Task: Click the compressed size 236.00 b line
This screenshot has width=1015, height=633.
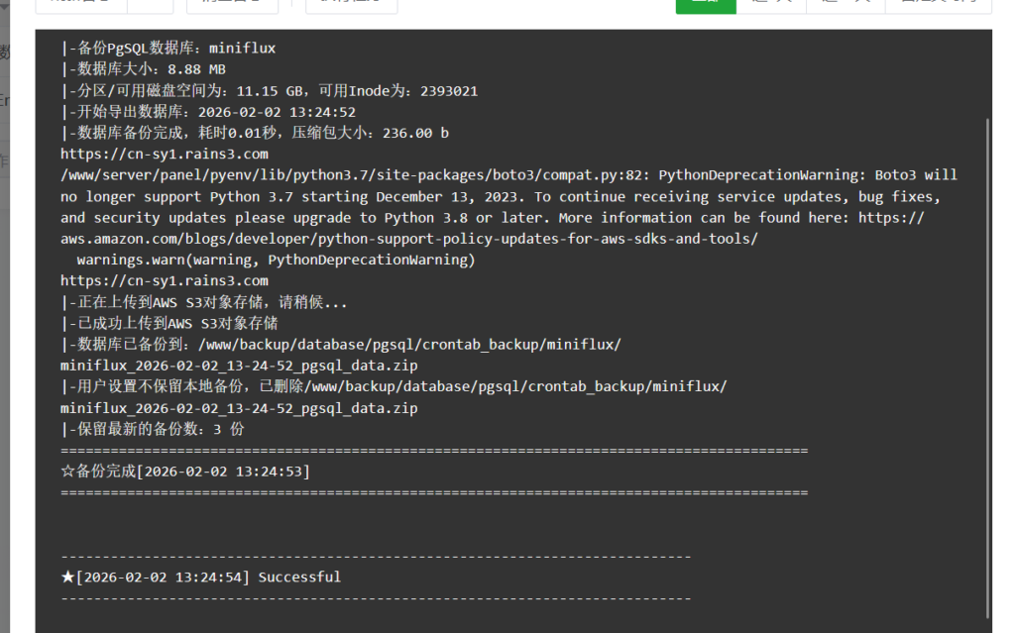Action: pos(255,133)
